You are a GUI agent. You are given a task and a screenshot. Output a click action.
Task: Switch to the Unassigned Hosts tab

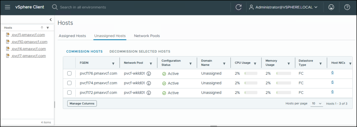click(110, 36)
